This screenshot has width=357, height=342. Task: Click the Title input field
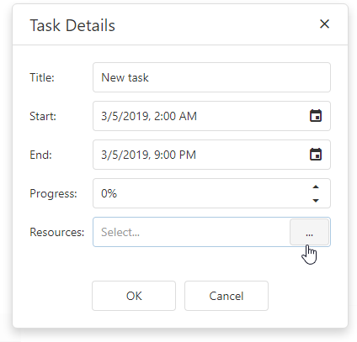tap(211, 77)
